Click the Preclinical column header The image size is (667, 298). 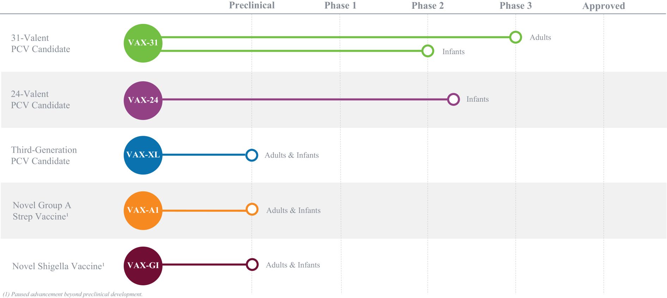[252, 6]
